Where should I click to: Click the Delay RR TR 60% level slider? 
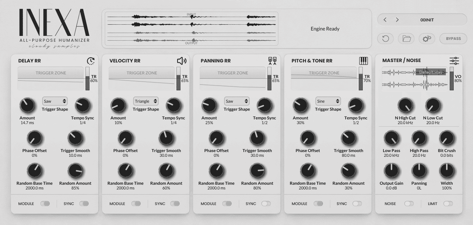click(x=88, y=78)
